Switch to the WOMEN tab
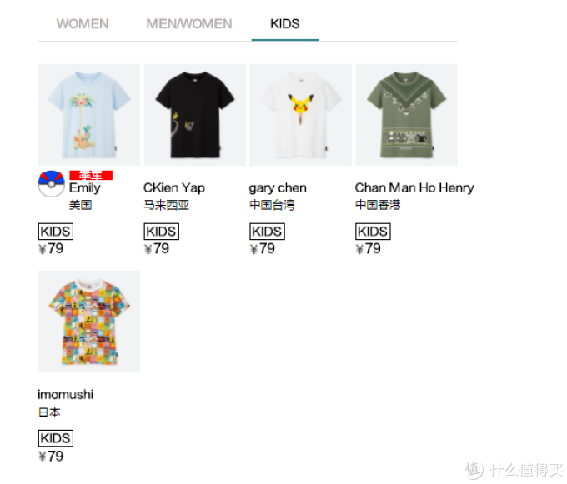 83,24
